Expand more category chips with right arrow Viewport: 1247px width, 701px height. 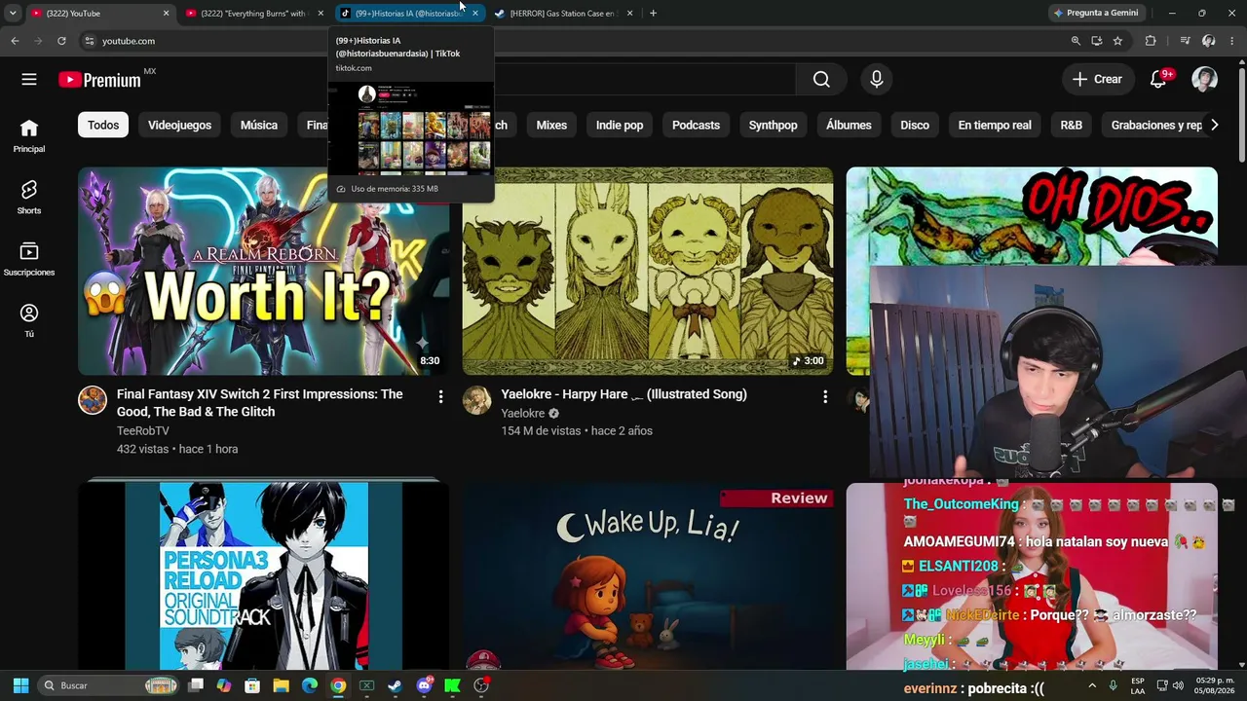pyautogui.click(x=1214, y=125)
